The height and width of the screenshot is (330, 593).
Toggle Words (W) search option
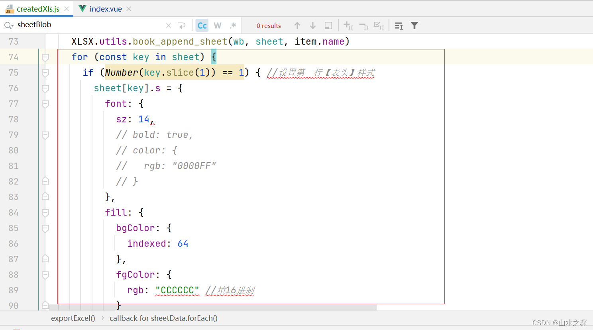(x=218, y=26)
